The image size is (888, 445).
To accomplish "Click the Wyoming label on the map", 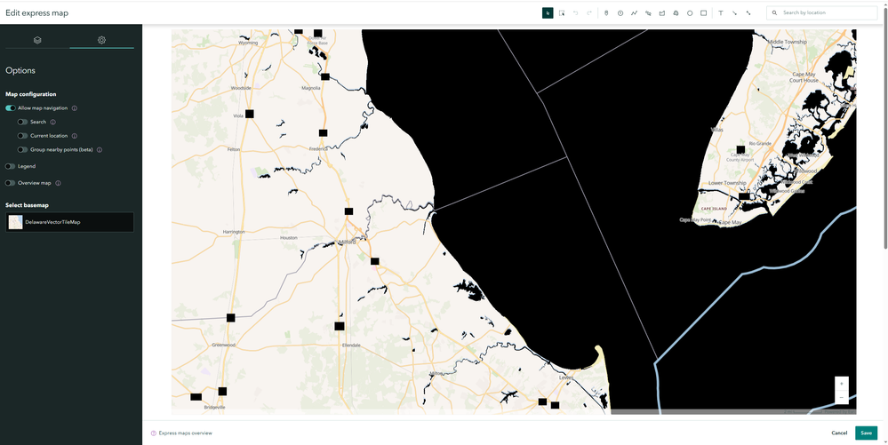I will [248, 43].
